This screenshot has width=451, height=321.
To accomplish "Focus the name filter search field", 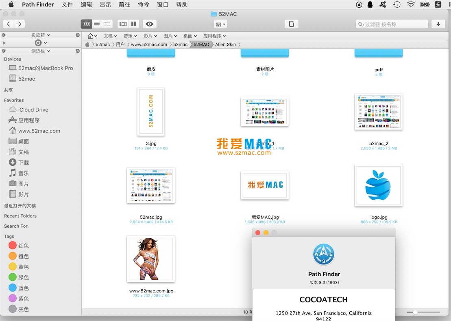I will 392,24.
